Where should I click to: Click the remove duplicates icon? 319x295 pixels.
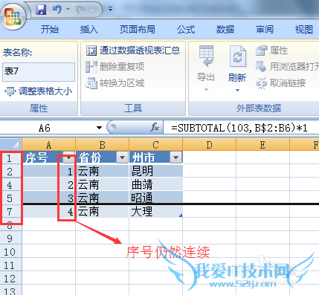click(x=91, y=67)
